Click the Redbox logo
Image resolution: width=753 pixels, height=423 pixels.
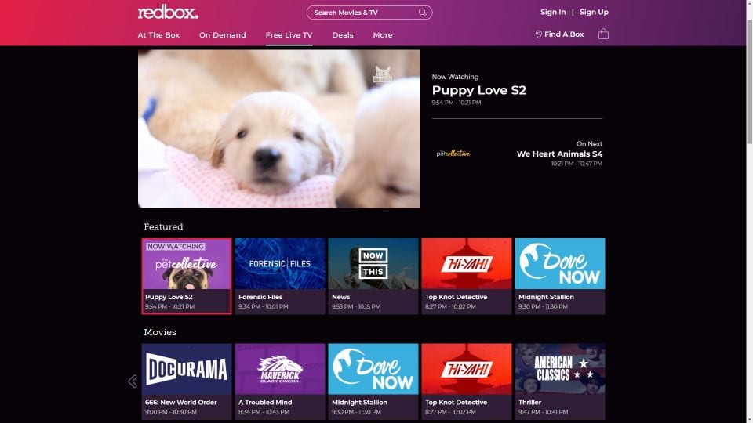click(168, 12)
